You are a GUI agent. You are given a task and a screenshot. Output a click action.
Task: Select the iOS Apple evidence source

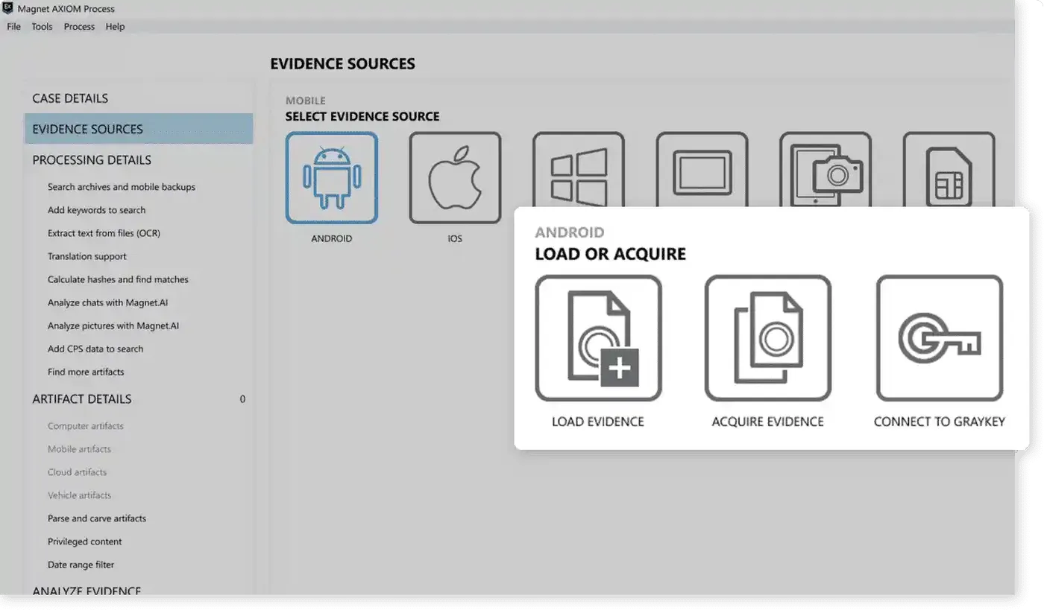pyautogui.click(x=455, y=178)
